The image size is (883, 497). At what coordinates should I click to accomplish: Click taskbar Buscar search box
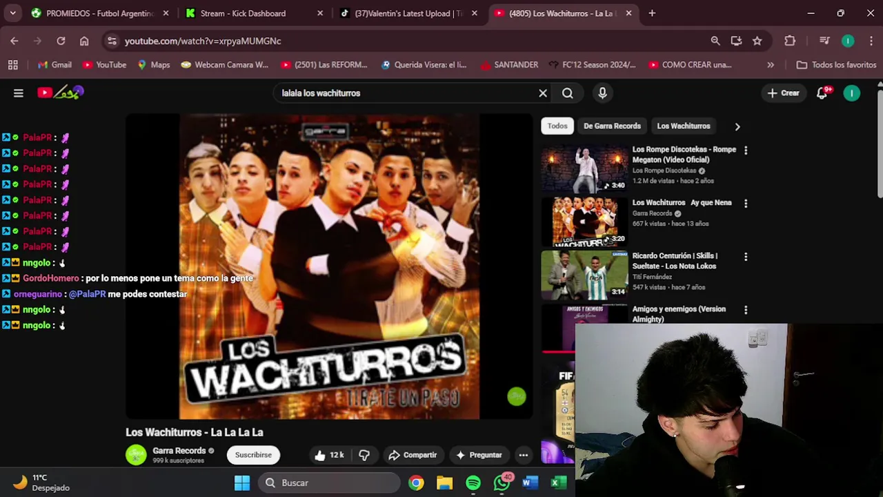click(330, 483)
